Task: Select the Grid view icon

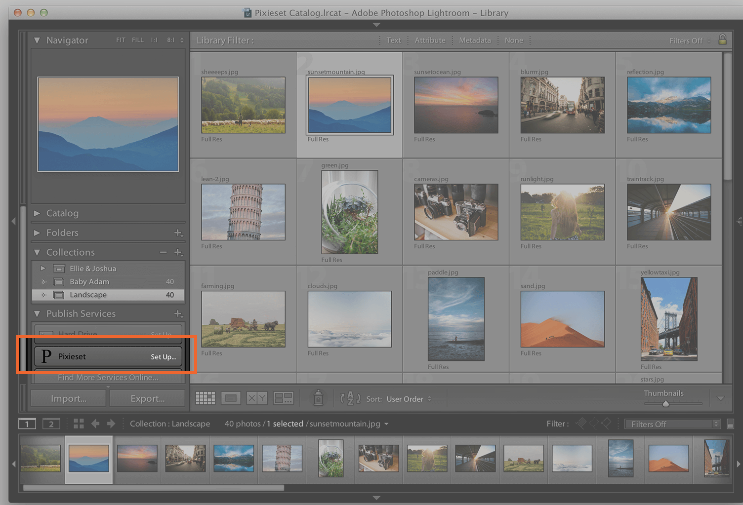Action: coord(205,398)
